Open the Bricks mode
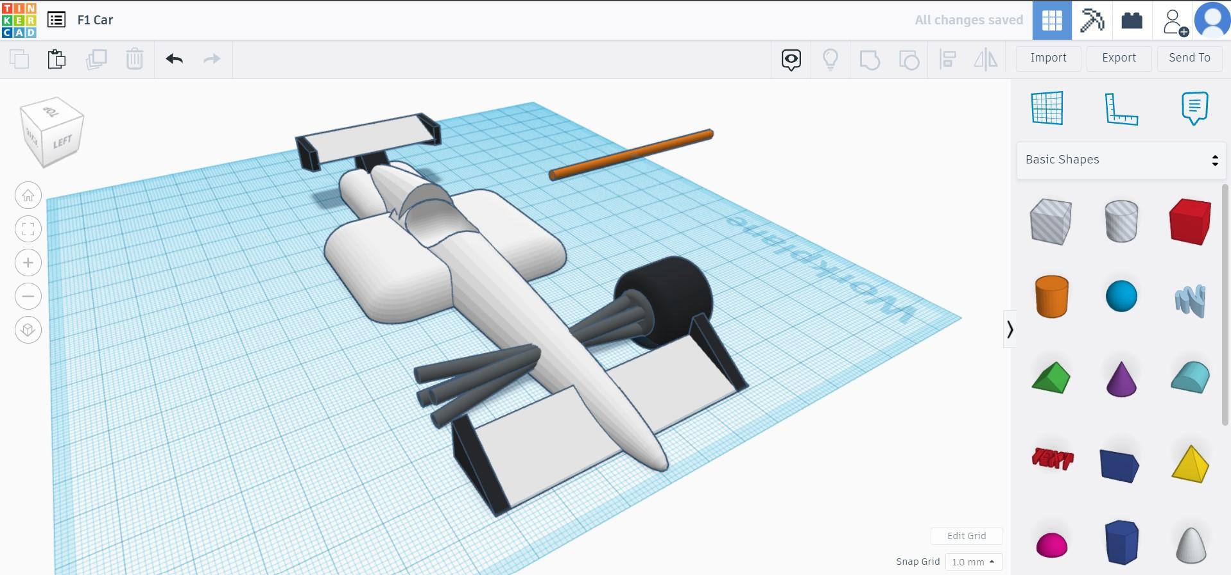Viewport: 1231px width, 575px height. (1132, 21)
